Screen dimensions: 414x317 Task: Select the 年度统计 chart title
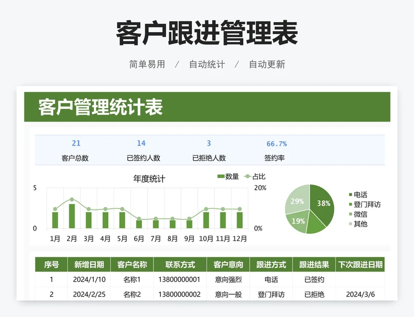pos(149,179)
